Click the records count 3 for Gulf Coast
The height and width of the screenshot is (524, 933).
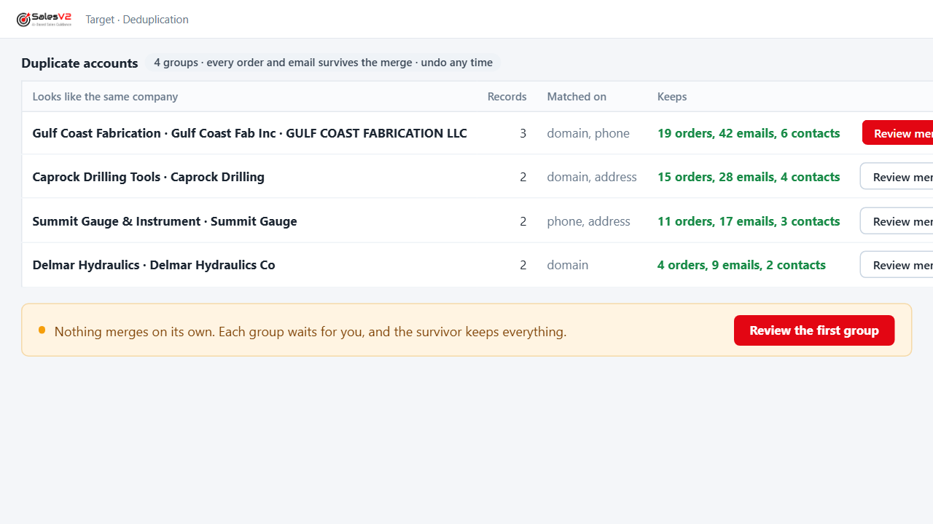tap(523, 133)
